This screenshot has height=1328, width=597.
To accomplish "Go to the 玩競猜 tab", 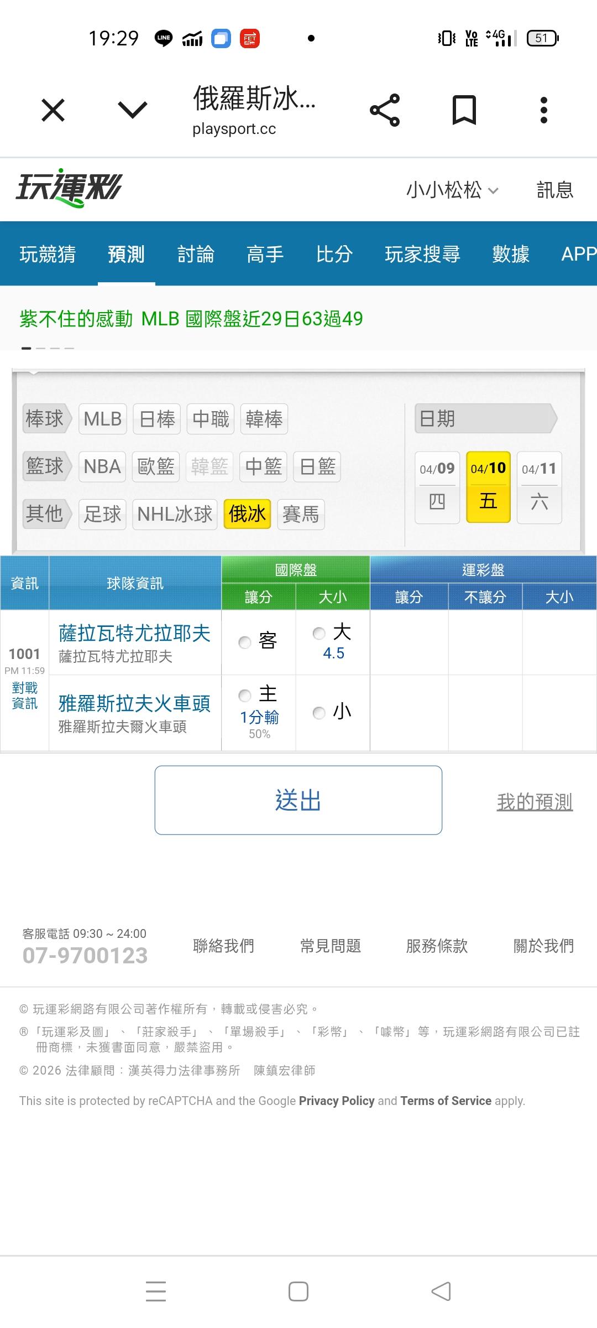I will [48, 254].
